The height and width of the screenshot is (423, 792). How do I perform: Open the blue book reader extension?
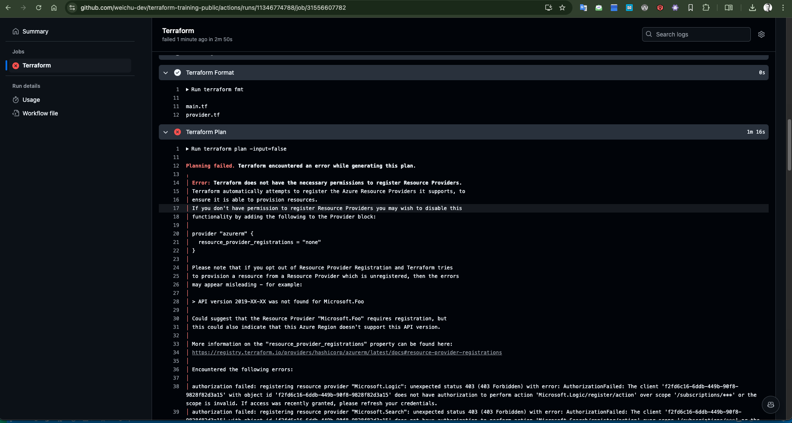(x=629, y=8)
